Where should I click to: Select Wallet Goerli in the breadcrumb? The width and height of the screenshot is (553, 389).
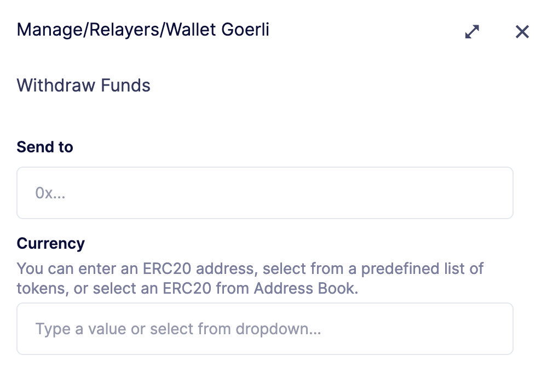point(218,30)
